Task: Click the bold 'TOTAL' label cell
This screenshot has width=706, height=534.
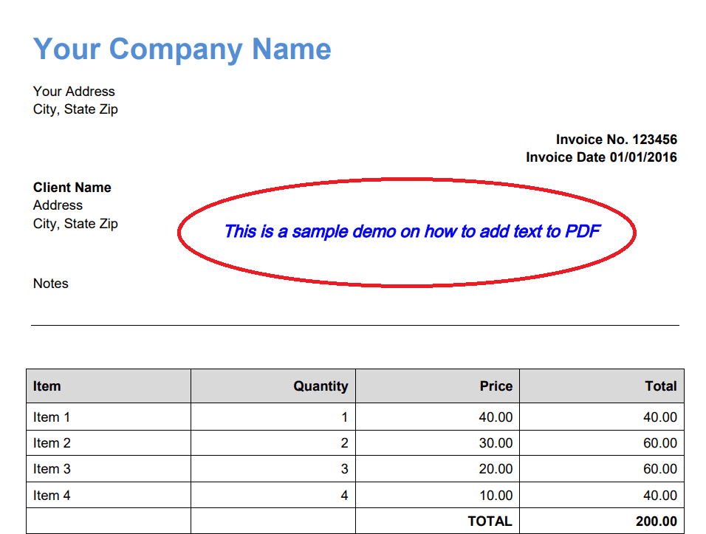Action: [490, 521]
